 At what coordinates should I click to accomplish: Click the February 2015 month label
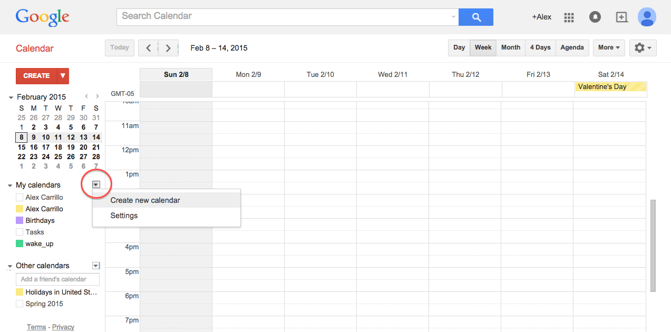42,97
